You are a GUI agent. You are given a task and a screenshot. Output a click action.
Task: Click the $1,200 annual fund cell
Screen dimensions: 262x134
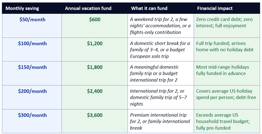[x=94, y=50]
